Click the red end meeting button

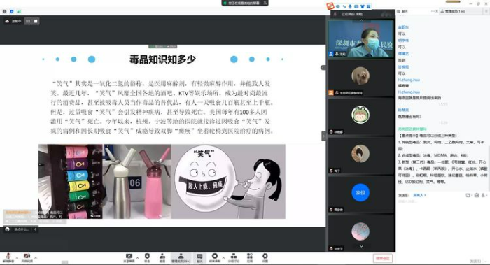click(x=382, y=258)
